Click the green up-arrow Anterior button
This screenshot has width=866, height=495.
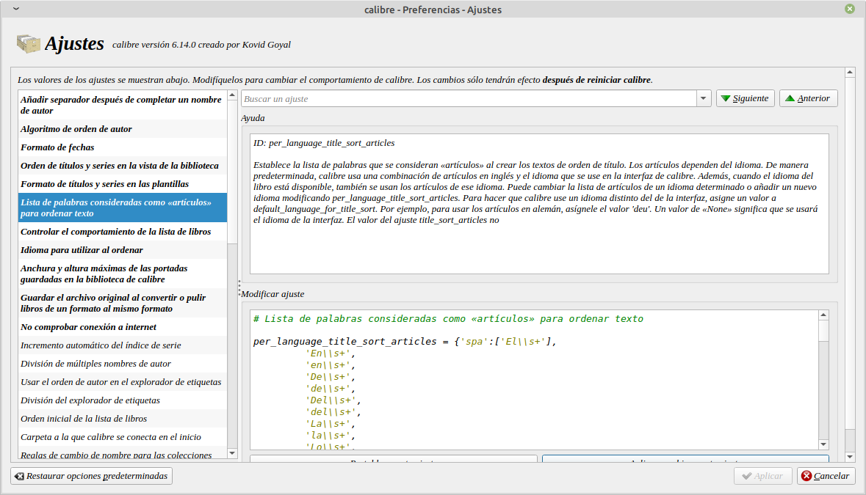(x=808, y=98)
